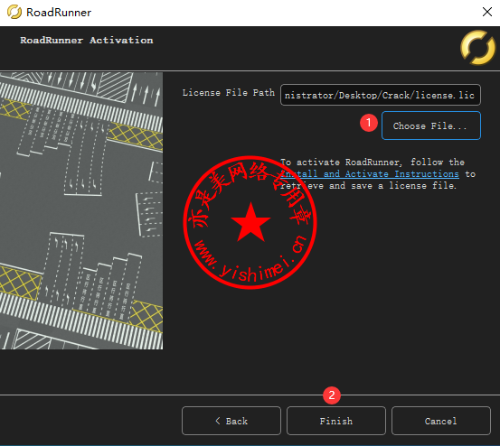
Task: Click the Finish button
Action: coord(336,421)
